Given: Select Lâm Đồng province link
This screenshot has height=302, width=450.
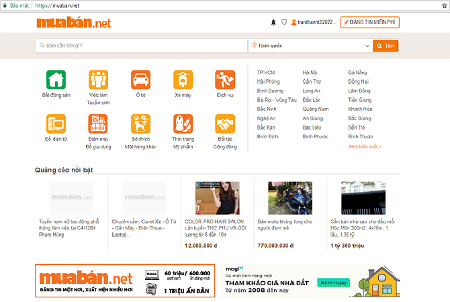Looking at the screenshot, I should [x=359, y=91].
